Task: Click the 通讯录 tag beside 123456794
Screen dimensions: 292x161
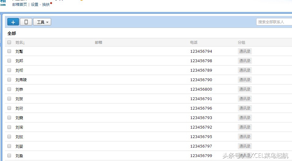Action: [245, 51]
